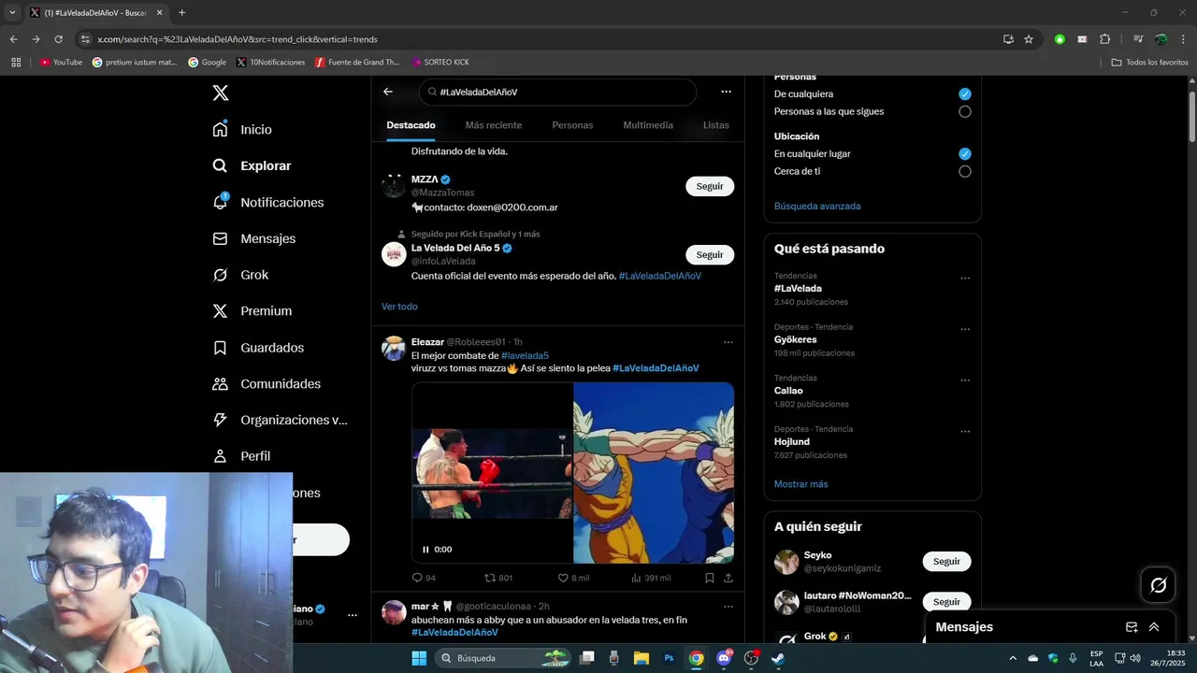
Task: Open options for Callao trend
Action: click(x=965, y=380)
